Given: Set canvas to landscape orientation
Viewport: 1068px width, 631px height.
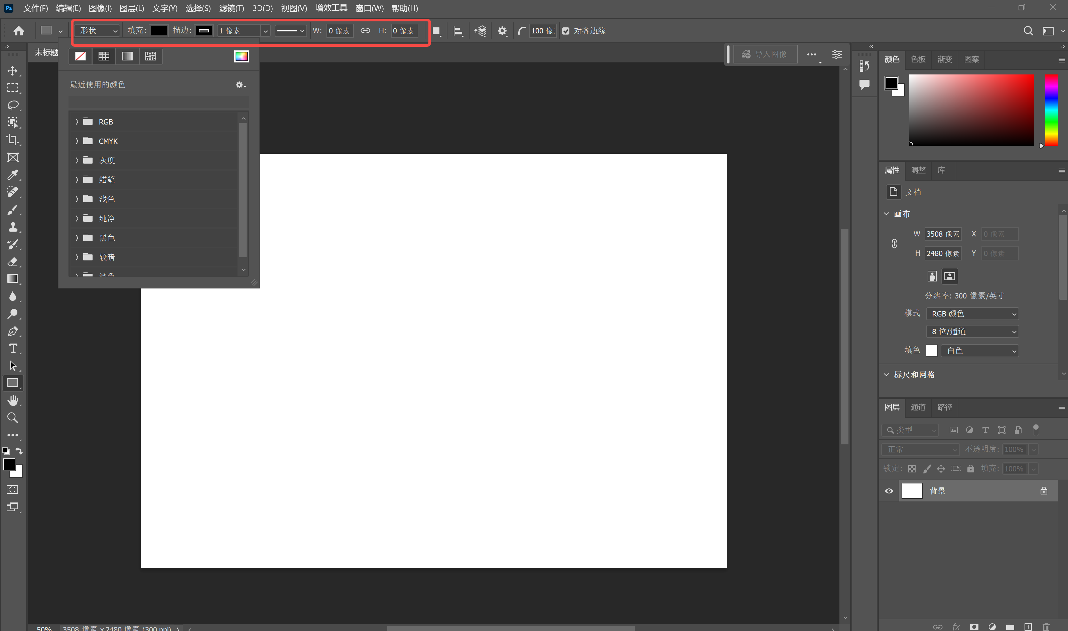Looking at the screenshot, I should pos(950,276).
